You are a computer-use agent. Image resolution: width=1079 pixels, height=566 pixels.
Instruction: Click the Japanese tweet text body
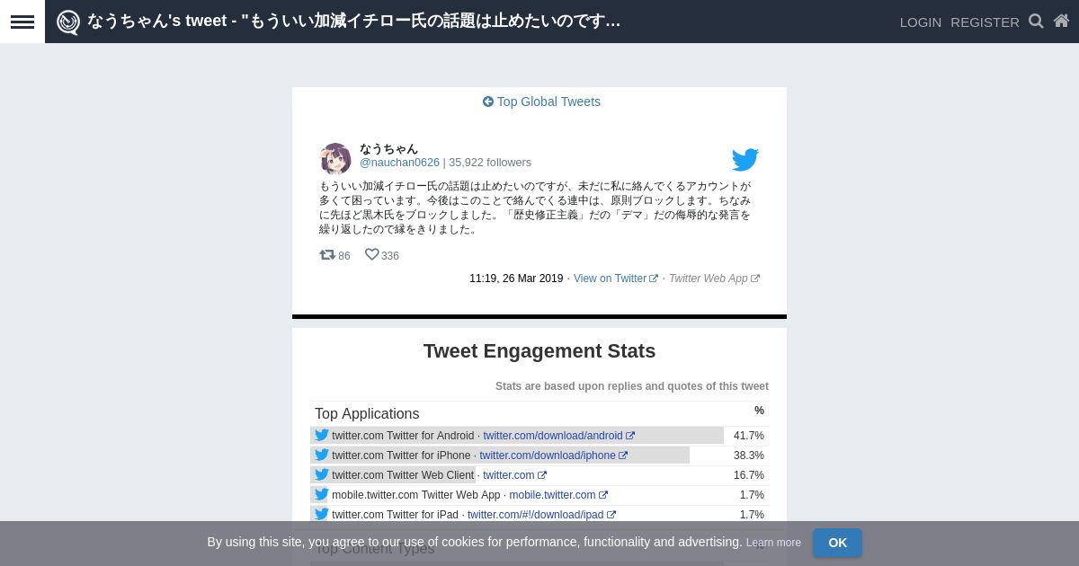coord(535,208)
